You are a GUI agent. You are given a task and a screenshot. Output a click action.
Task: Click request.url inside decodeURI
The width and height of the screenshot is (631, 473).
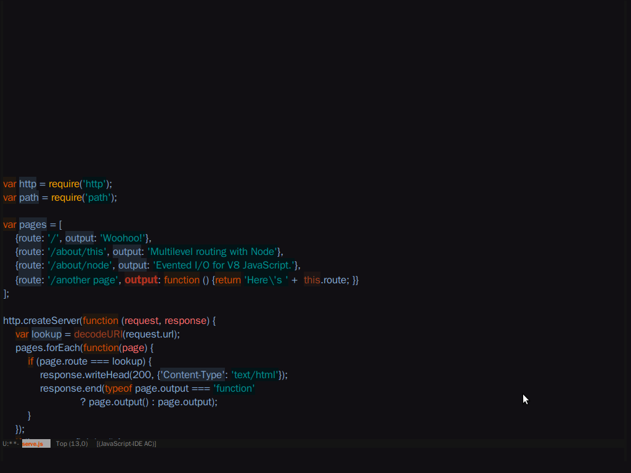(x=150, y=334)
